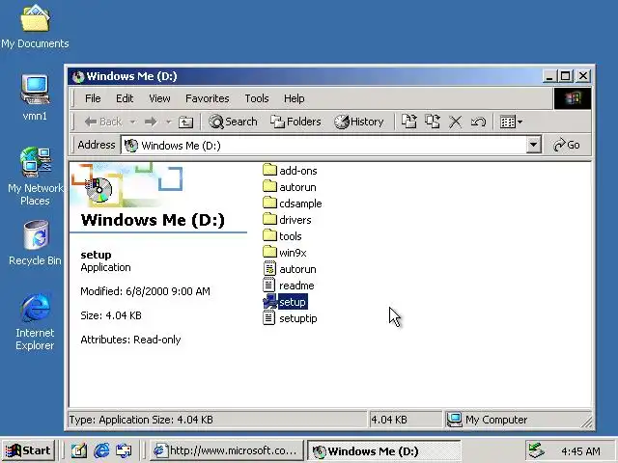Image resolution: width=618 pixels, height=463 pixels.
Task: Open the Back history dropdown arrow
Action: 133,122
